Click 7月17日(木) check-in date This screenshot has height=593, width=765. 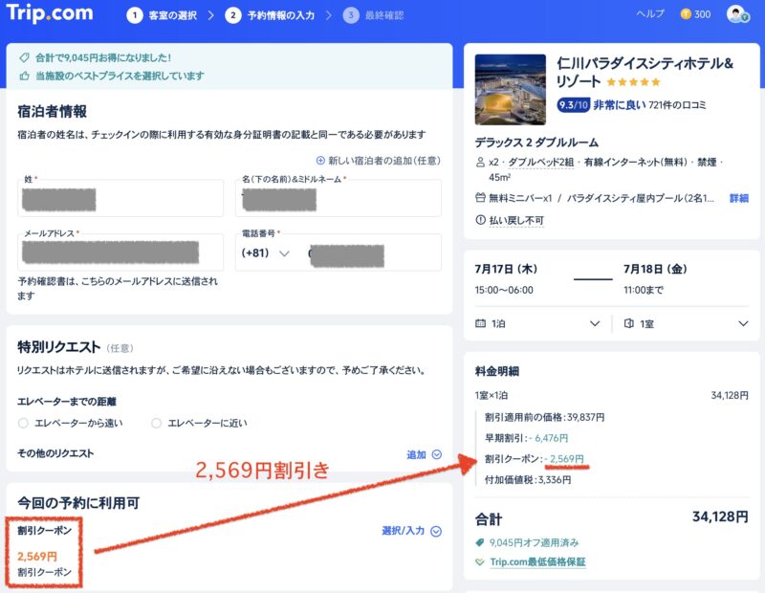pos(506,269)
